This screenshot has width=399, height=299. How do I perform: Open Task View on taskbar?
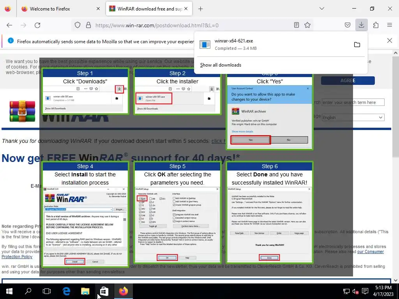point(47,291)
